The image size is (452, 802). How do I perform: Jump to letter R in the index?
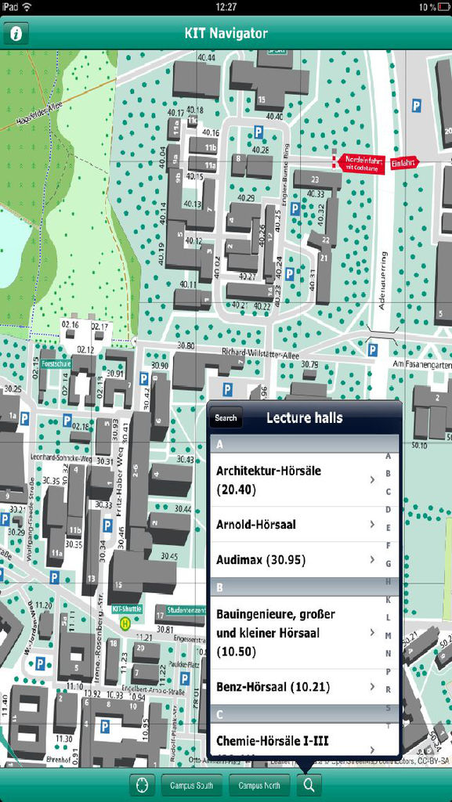click(389, 689)
